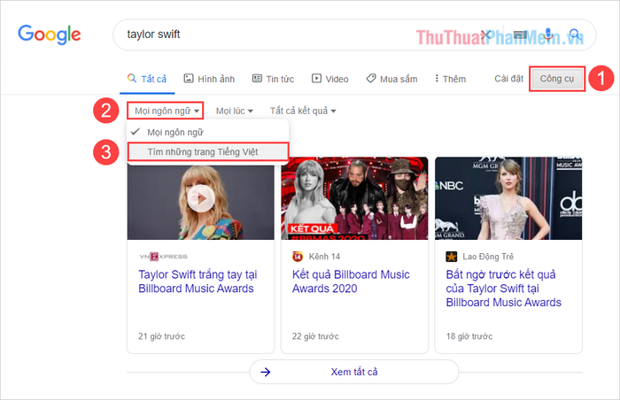Open Taylor Swift trắng tay article link

pyautogui.click(x=198, y=281)
